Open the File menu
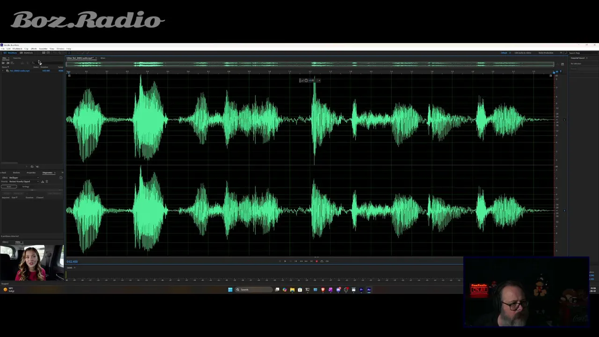 click(x=2, y=49)
